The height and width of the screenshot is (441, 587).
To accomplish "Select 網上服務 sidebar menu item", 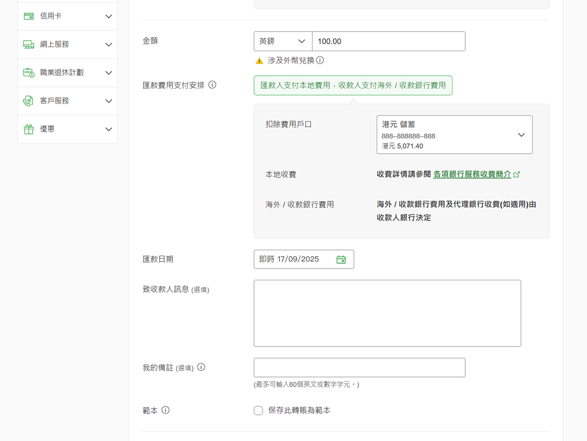I will coord(54,45).
